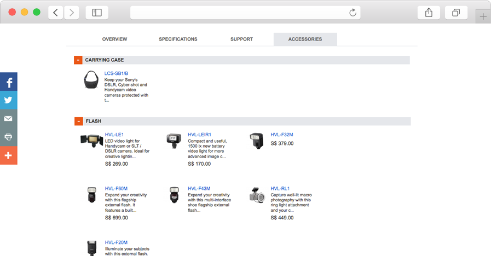
Task: Toggle the browser sidebar
Action: tap(97, 13)
